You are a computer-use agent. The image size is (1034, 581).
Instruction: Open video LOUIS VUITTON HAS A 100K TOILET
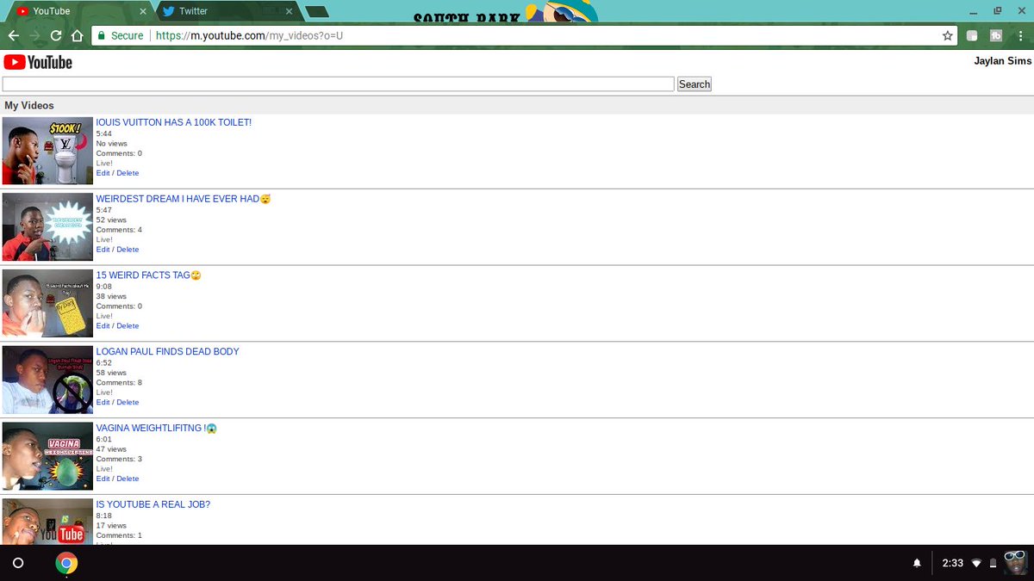174,122
